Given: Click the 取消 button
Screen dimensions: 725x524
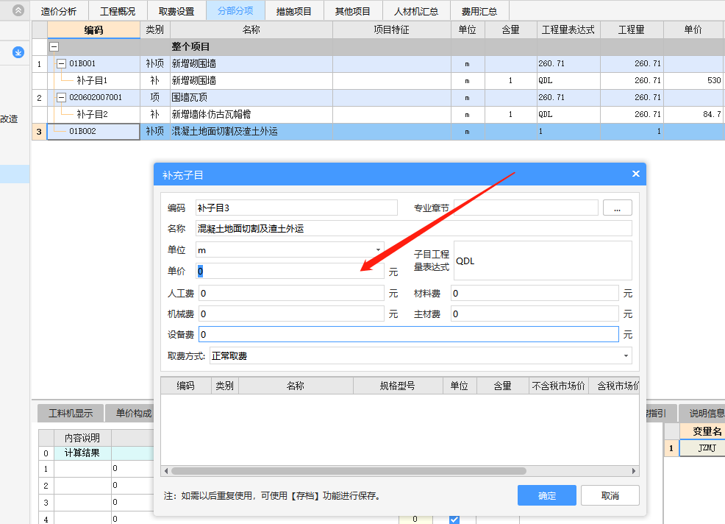Looking at the screenshot, I should coord(610,495).
